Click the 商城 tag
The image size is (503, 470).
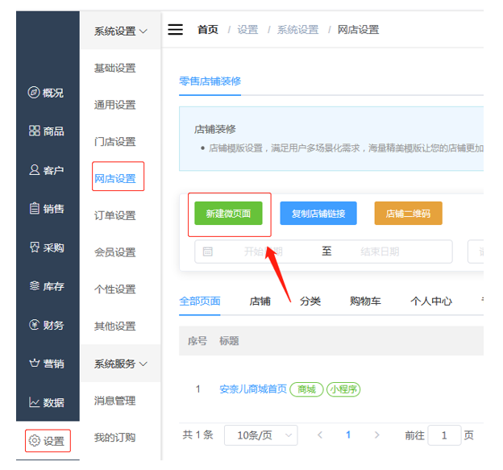click(306, 389)
